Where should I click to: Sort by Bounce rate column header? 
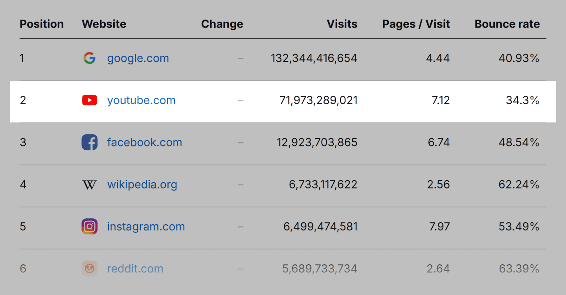coord(507,24)
